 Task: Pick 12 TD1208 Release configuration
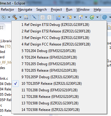click(x=59, y=97)
